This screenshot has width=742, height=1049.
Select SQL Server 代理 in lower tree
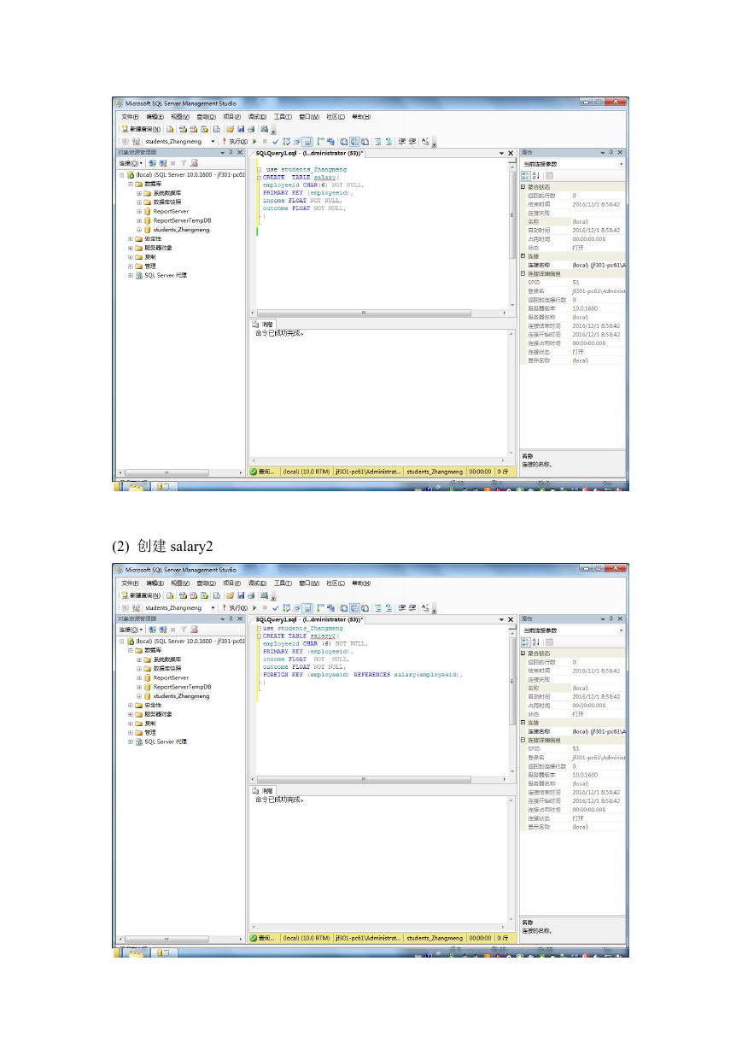165,741
